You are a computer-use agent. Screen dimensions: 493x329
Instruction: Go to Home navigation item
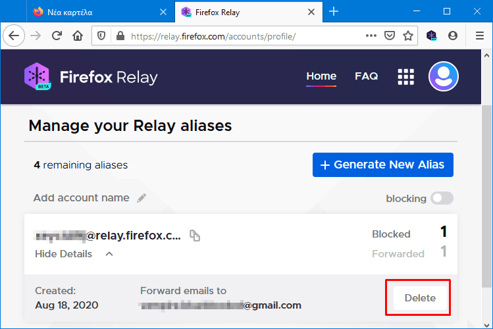tap(321, 76)
